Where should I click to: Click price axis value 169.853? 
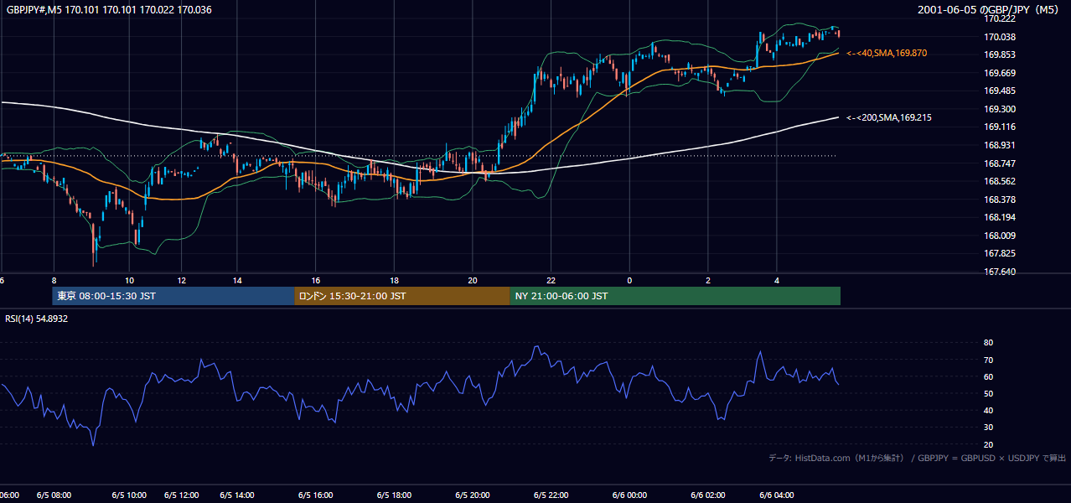click(1000, 54)
